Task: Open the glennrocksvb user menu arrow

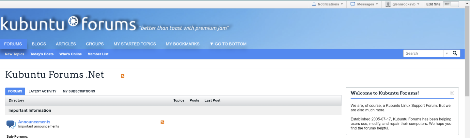Action: pos(418,4)
